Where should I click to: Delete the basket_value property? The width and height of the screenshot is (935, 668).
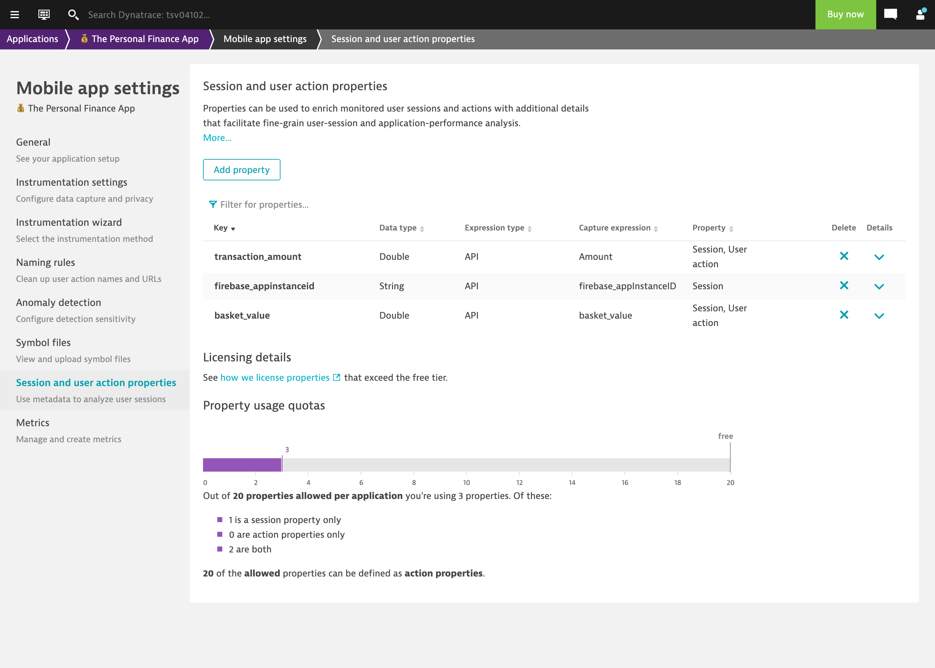(844, 315)
